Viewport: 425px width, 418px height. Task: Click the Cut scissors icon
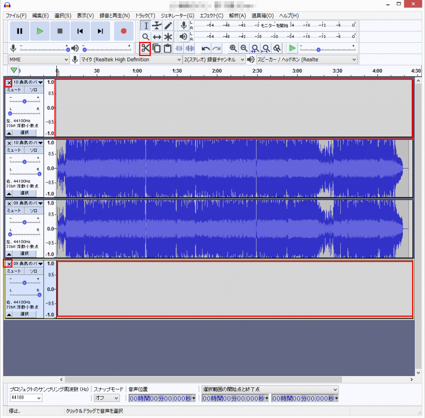pos(145,48)
